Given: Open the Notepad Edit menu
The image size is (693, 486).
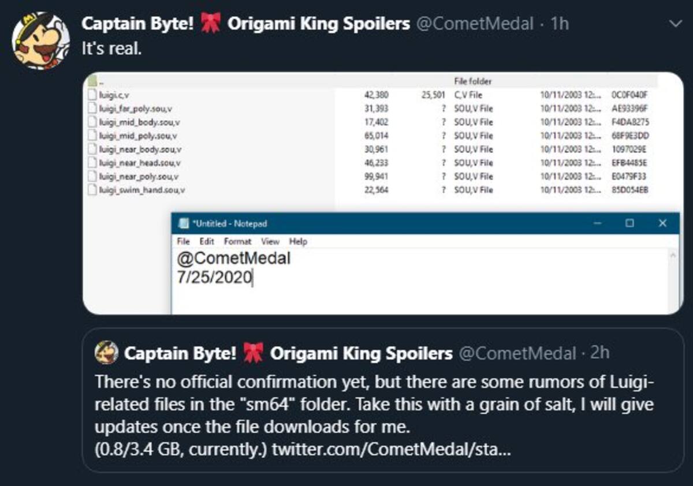Looking at the screenshot, I should 207,241.
